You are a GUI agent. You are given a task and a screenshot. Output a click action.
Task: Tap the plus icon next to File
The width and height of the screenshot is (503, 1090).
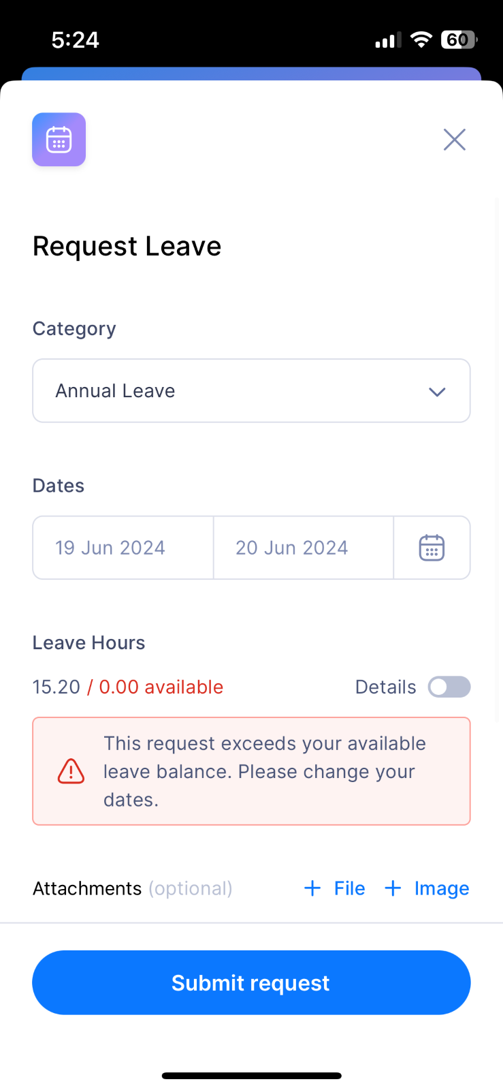pyautogui.click(x=312, y=888)
